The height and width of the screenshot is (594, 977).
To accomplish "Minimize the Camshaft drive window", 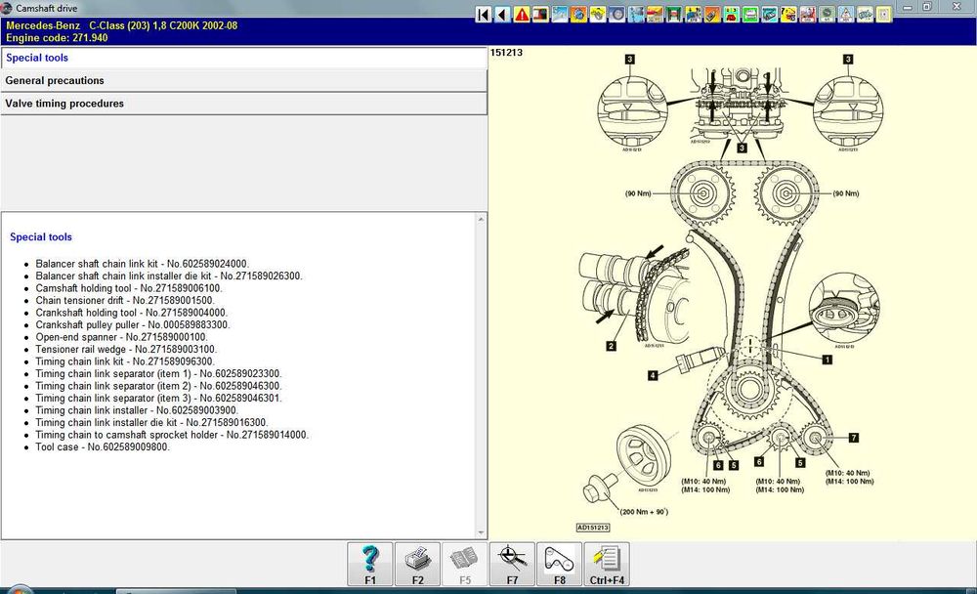I will [908, 7].
